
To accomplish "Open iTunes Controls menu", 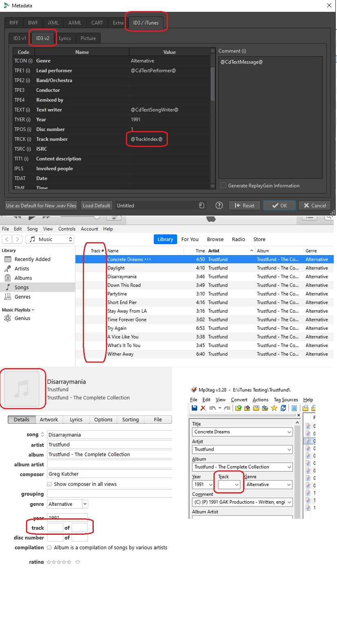I will (x=67, y=229).
